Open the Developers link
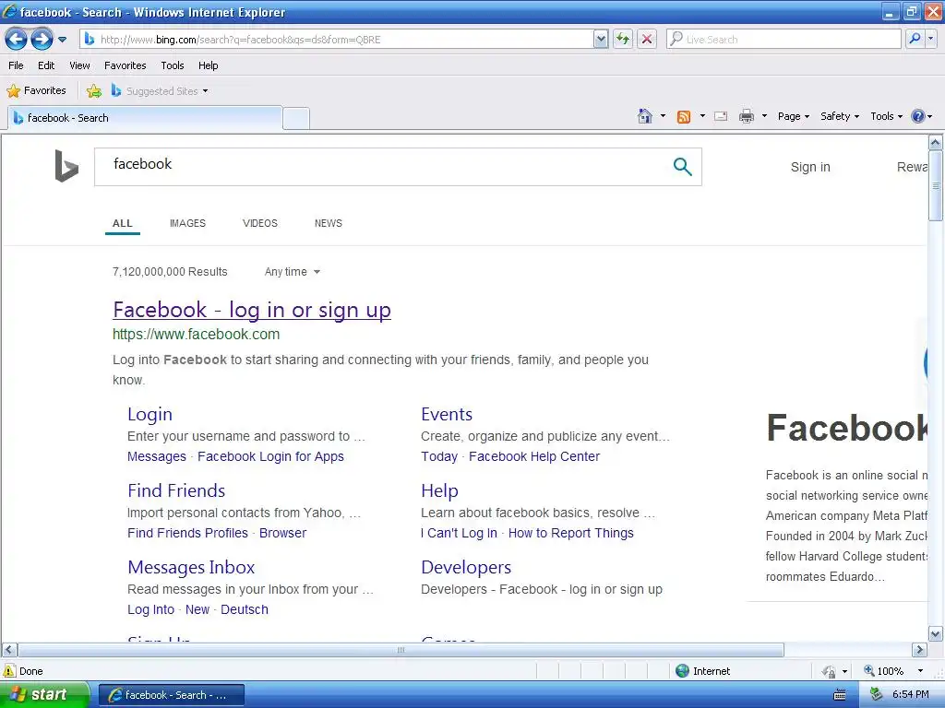 pyautogui.click(x=466, y=567)
